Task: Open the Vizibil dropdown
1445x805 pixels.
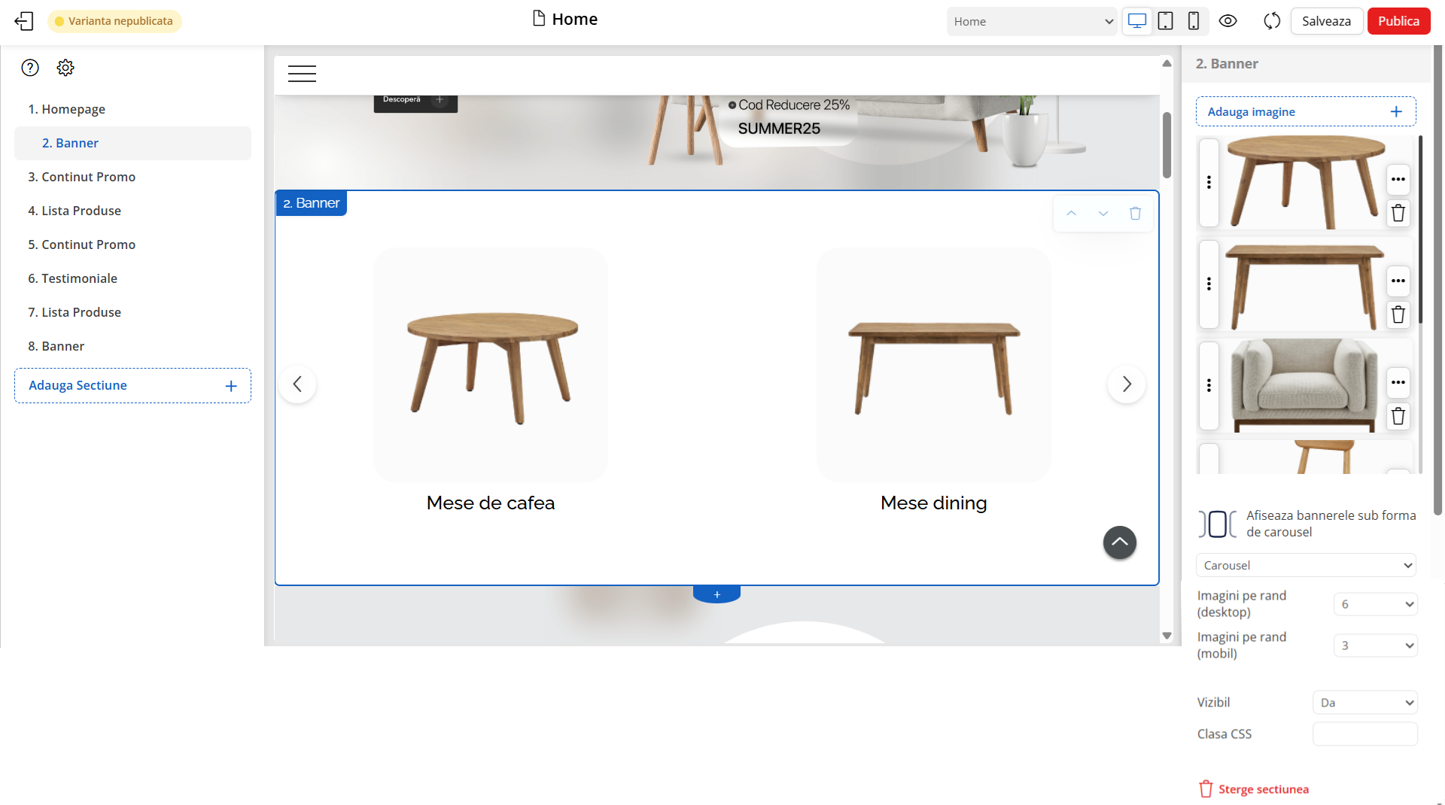Action: tap(1364, 702)
